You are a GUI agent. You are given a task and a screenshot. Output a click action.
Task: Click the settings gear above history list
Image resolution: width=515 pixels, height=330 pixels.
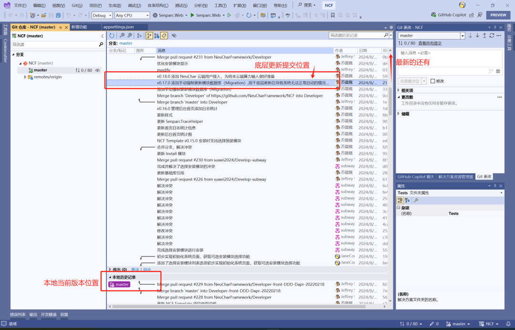pos(391,27)
